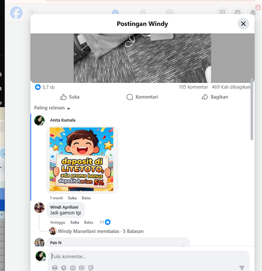Click the Tulis komentar input field
The image size is (262, 271).
click(x=148, y=256)
